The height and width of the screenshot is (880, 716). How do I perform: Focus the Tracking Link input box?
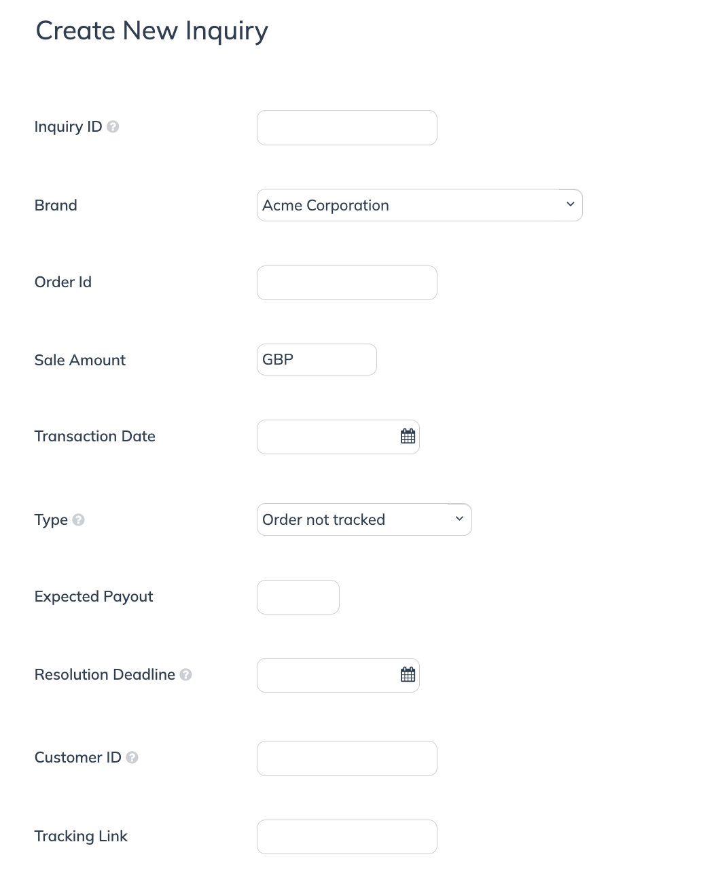point(346,837)
